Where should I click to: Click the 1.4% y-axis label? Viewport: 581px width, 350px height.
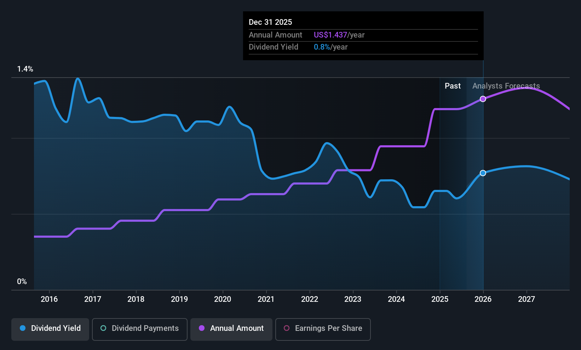pos(25,69)
